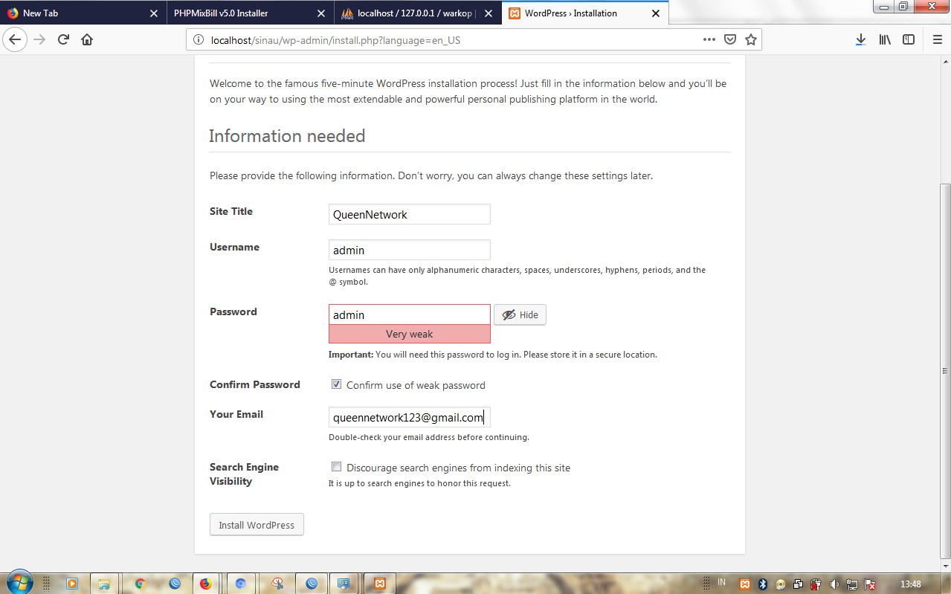Screen dimensions: 951x594
Task: Open Action Center flag icon
Action: [x=870, y=584]
